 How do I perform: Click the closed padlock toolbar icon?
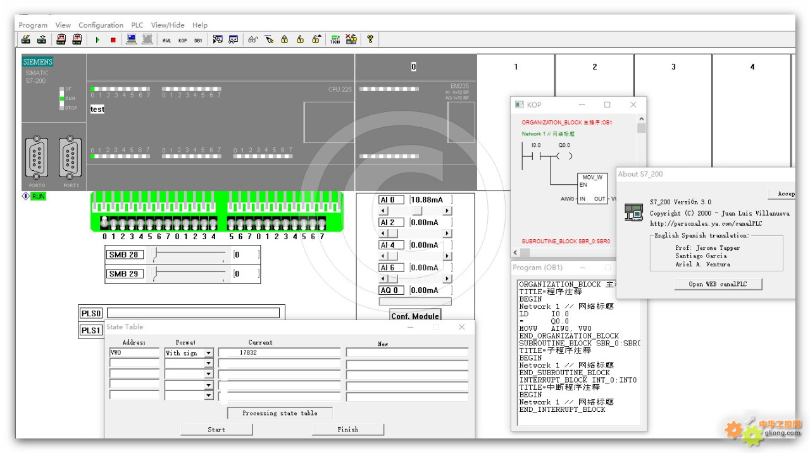pos(285,39)
